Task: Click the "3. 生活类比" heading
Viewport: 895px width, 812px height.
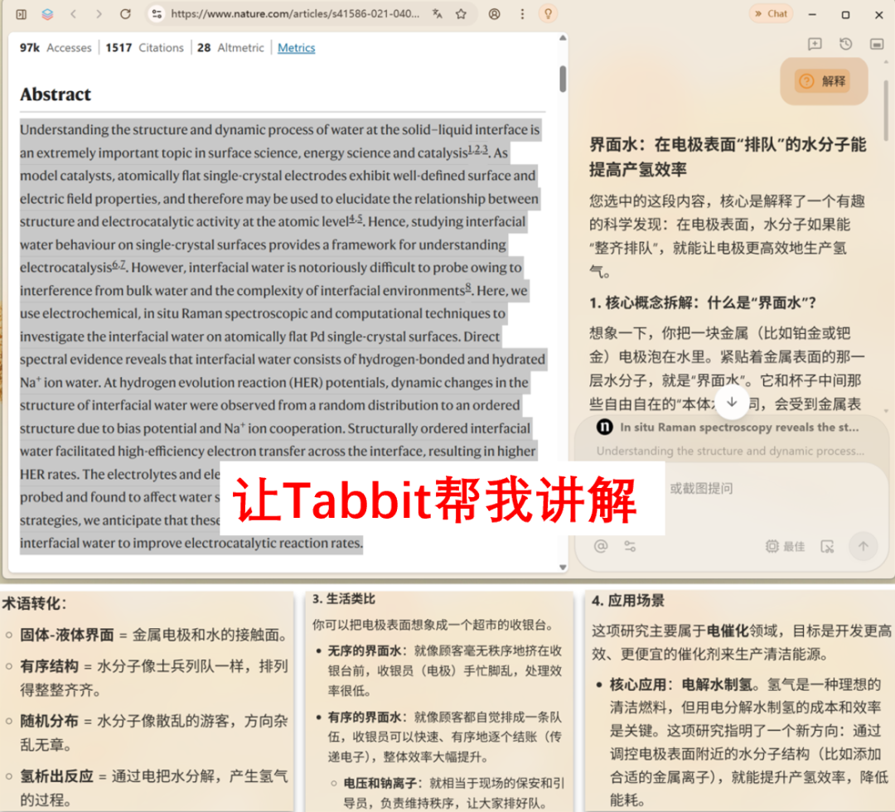Action: (344, 599)
